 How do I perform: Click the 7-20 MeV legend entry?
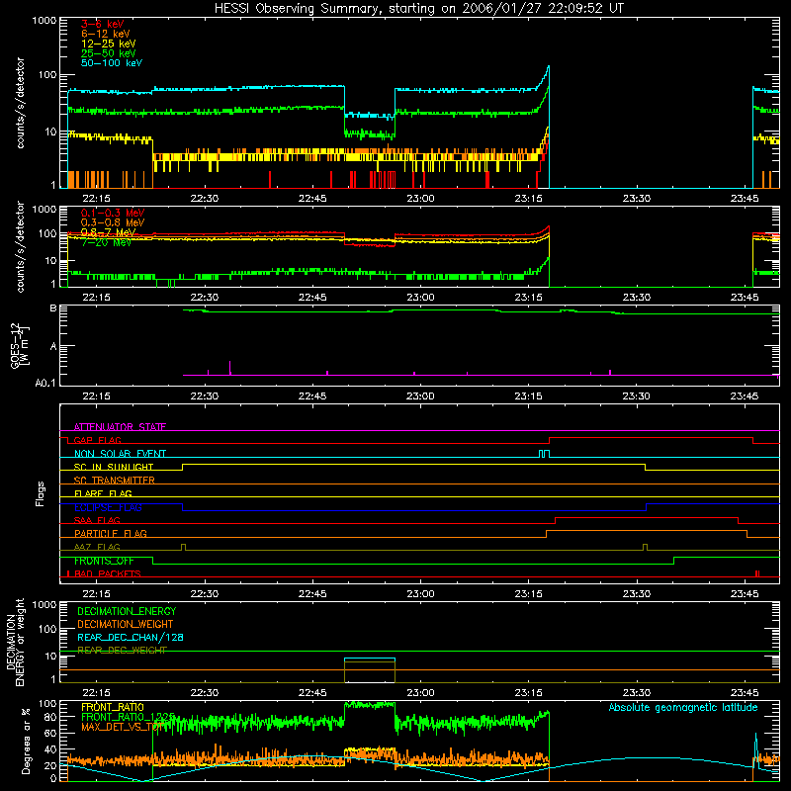106,242
